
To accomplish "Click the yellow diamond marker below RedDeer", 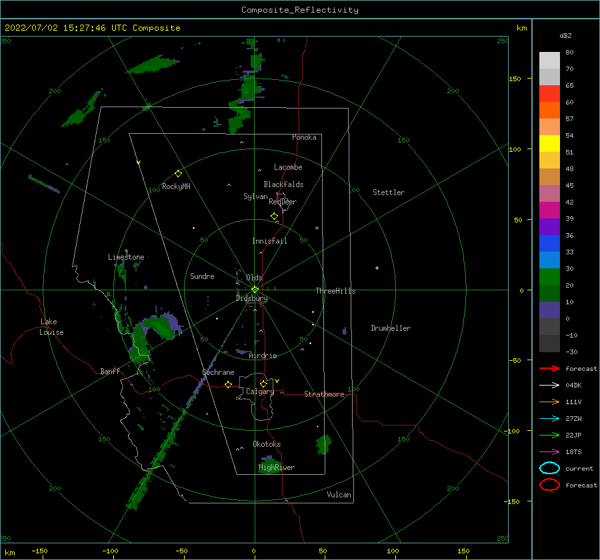I will point(274,216).
